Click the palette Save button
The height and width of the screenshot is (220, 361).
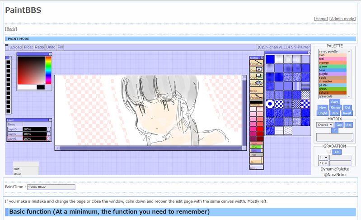pos(334,102)
